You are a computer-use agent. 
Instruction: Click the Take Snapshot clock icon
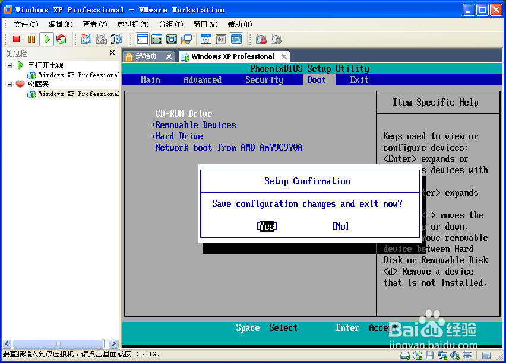point(86,39)
